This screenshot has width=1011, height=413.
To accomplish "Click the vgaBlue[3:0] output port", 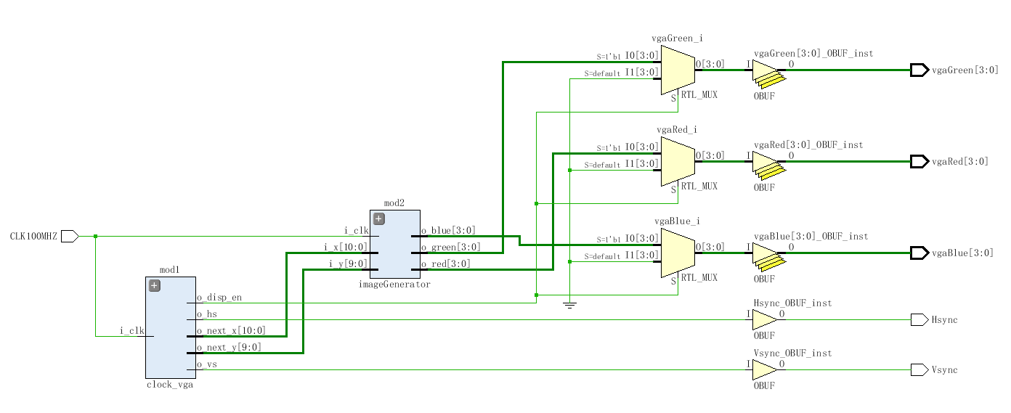I will point(919,253).
